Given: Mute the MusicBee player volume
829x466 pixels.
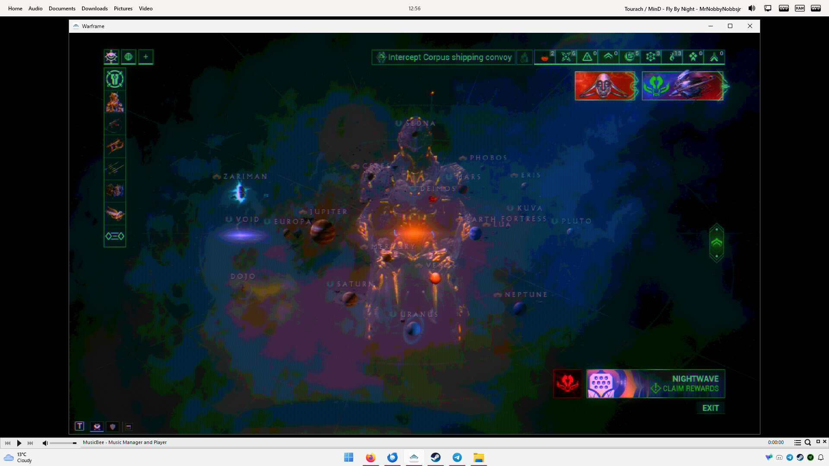Looking at the screenshot, I should tap(45, 443).
